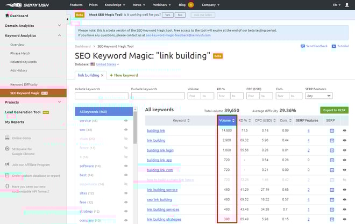355x224 pixels.
Task: Open SERP snapshot for building link login
Action: pos(332,150)
